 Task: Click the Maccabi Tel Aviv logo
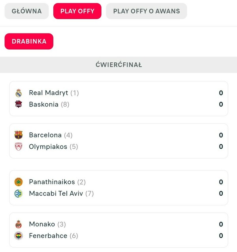tap(19, 194)
